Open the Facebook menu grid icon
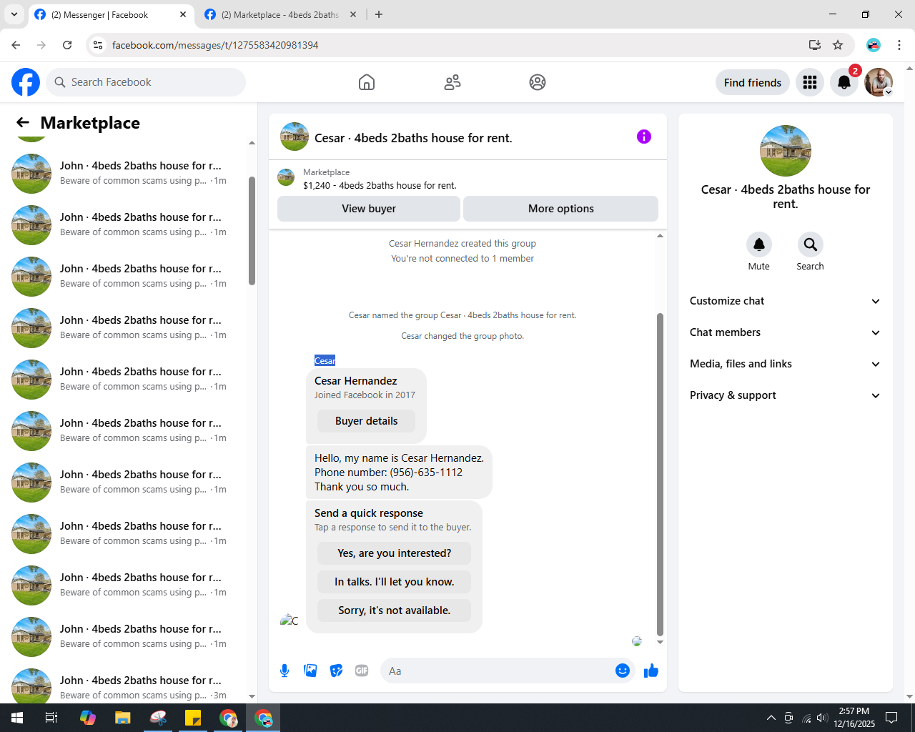 pos(810,82)
